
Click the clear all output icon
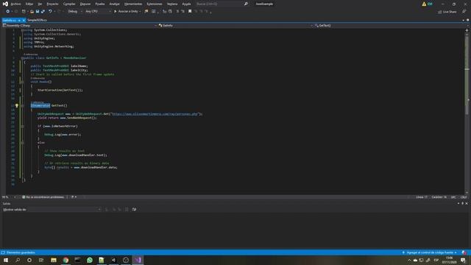coord(127,209)
